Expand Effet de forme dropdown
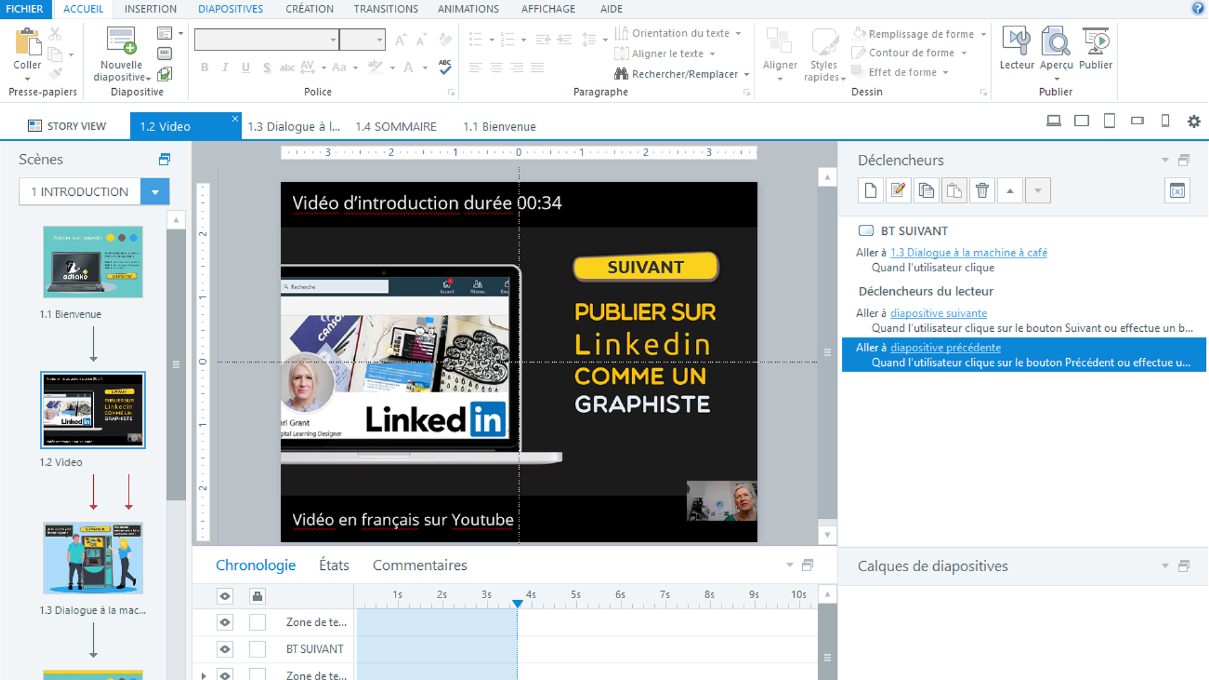1209x680 pixels. click(x=945, y=72)
